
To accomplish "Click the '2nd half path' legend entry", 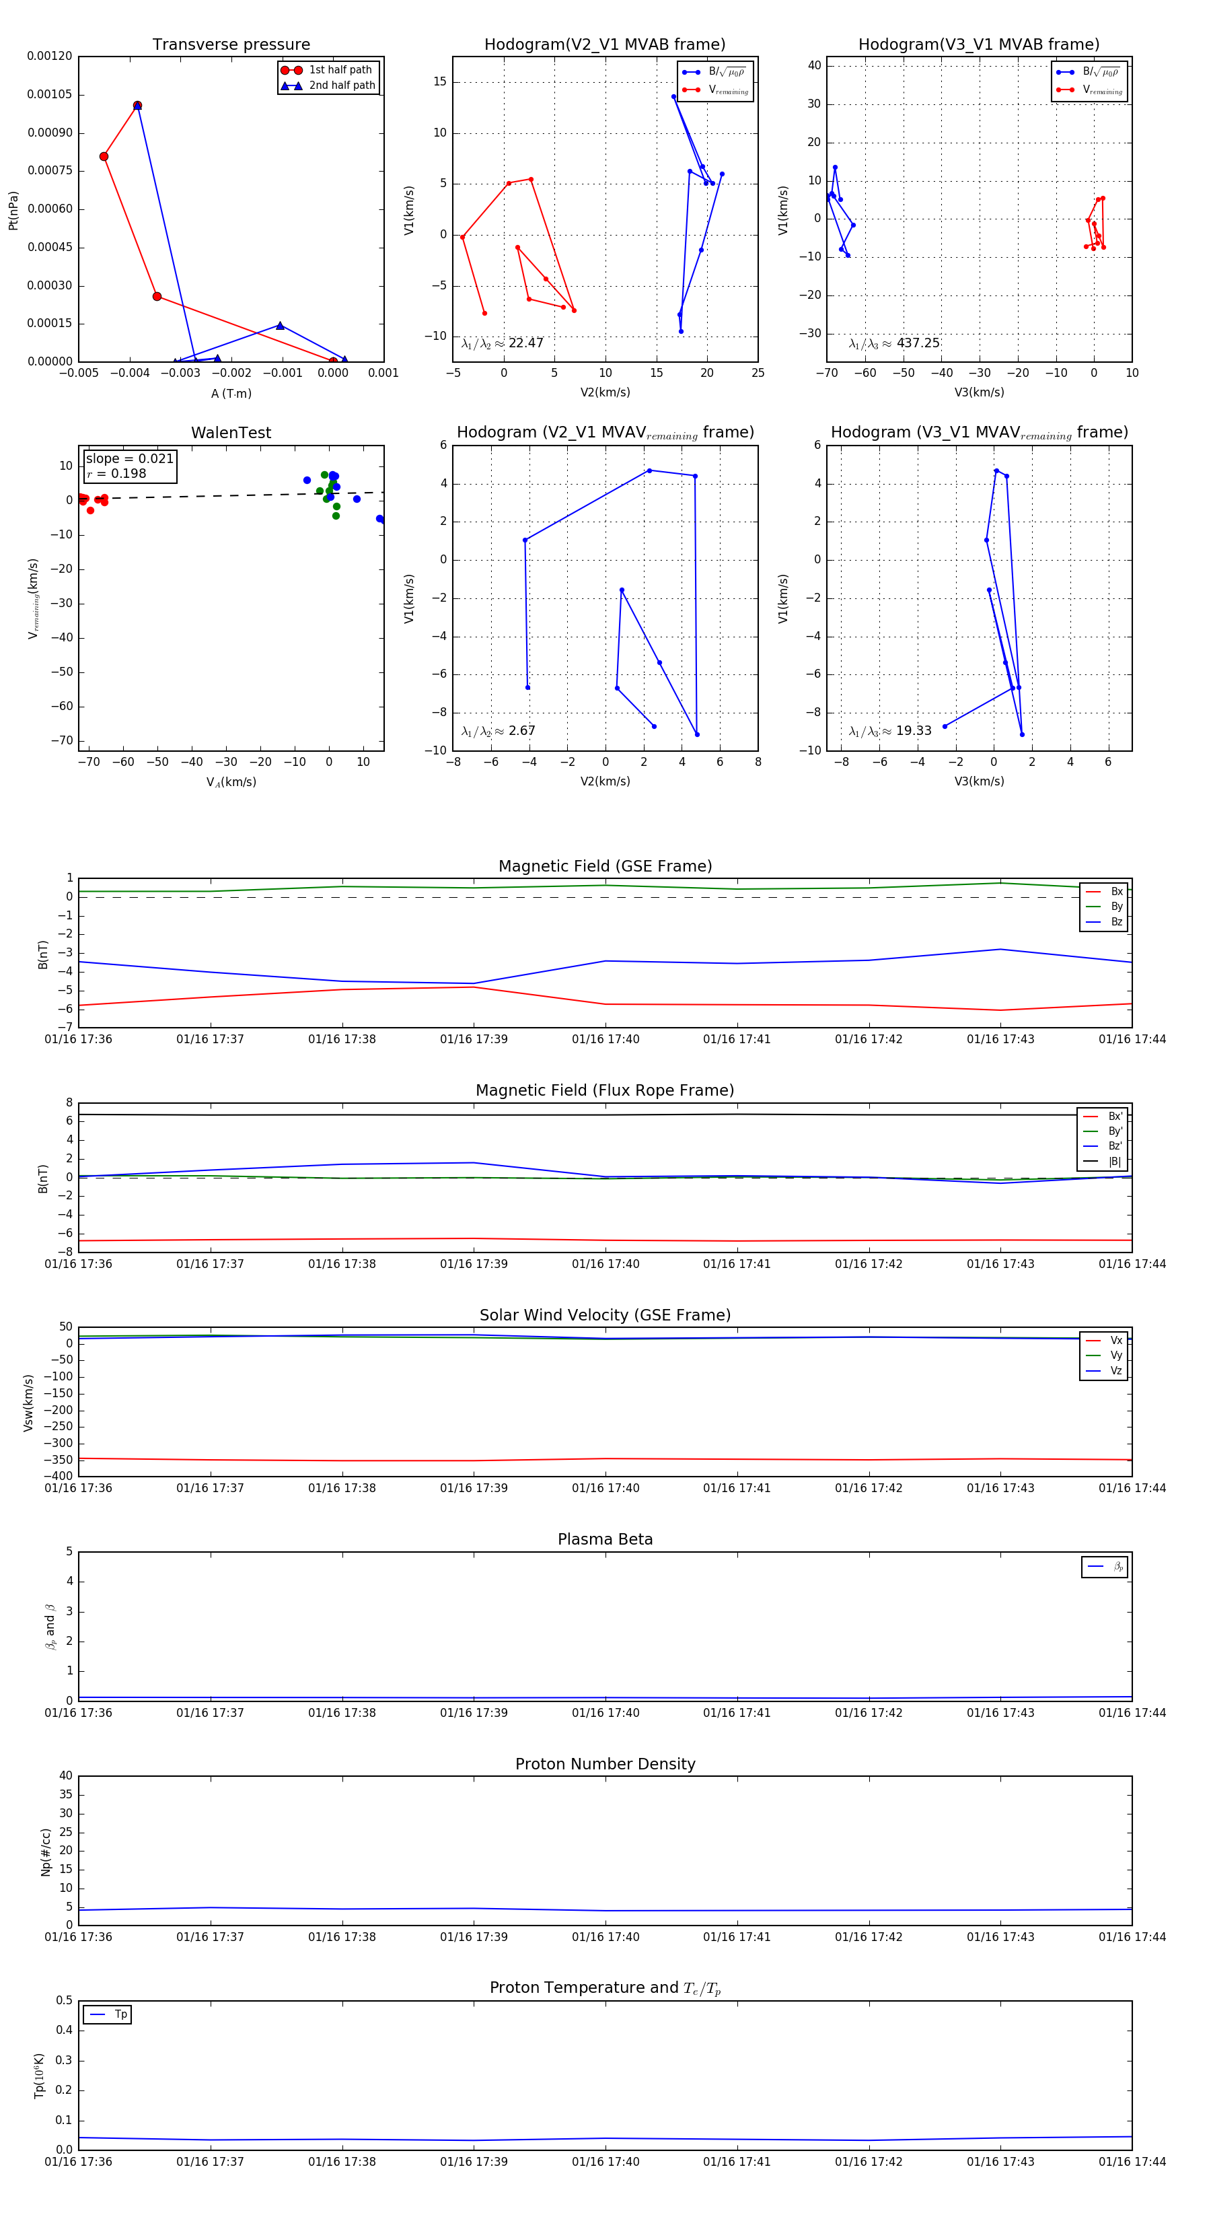I will click(328, 85).
